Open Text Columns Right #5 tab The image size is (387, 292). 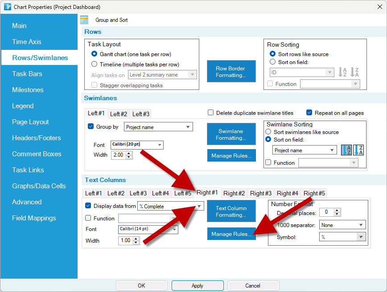point(314,193)
